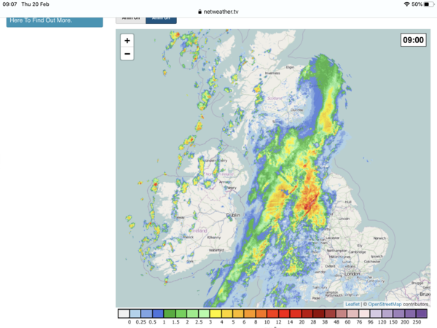Switch animation on with left grey Anim button

coord(130,20)
